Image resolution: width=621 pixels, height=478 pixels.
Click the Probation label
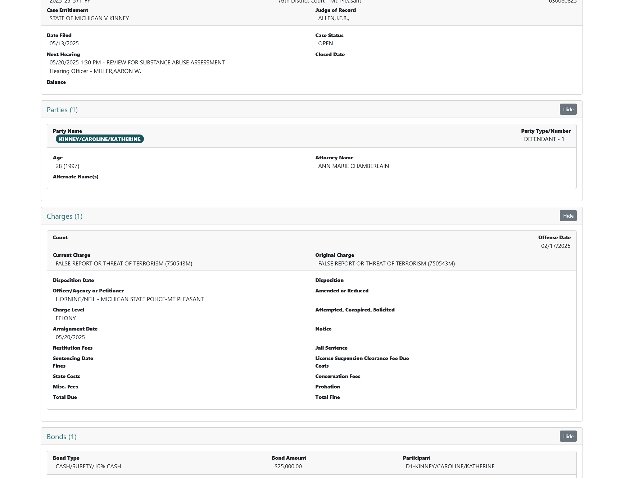click(328, 387)
